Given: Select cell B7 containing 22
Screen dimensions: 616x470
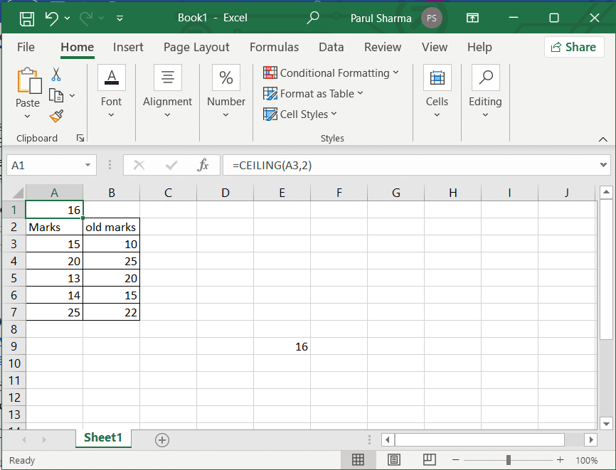Looking at the screenshot, I should tap(111, 312).
